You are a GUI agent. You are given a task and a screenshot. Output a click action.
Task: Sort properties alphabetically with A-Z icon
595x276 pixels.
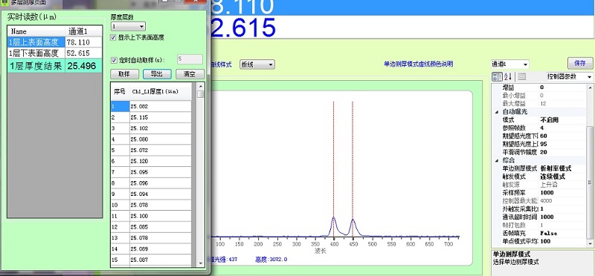pyautogui.click(x=508, y=76)
